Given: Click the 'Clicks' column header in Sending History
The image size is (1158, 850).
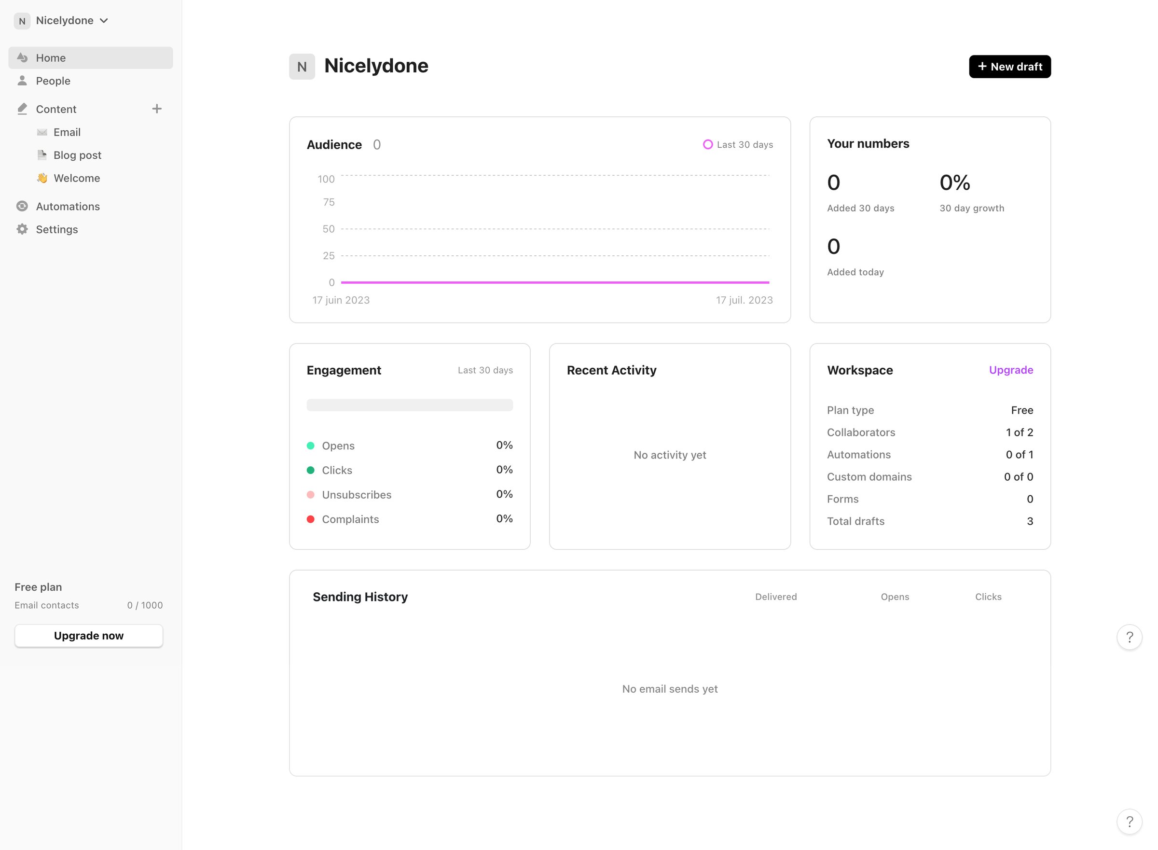Looking at the screenshot, I should [988, 596].
